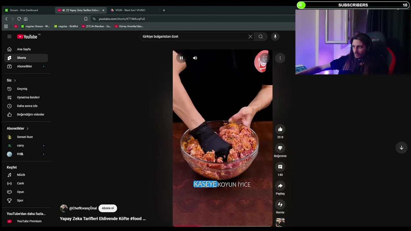Image resolution: width=411 pixels, height=231 pixels.
Task: Clear the search box with the X
Action: click(250, 37)
